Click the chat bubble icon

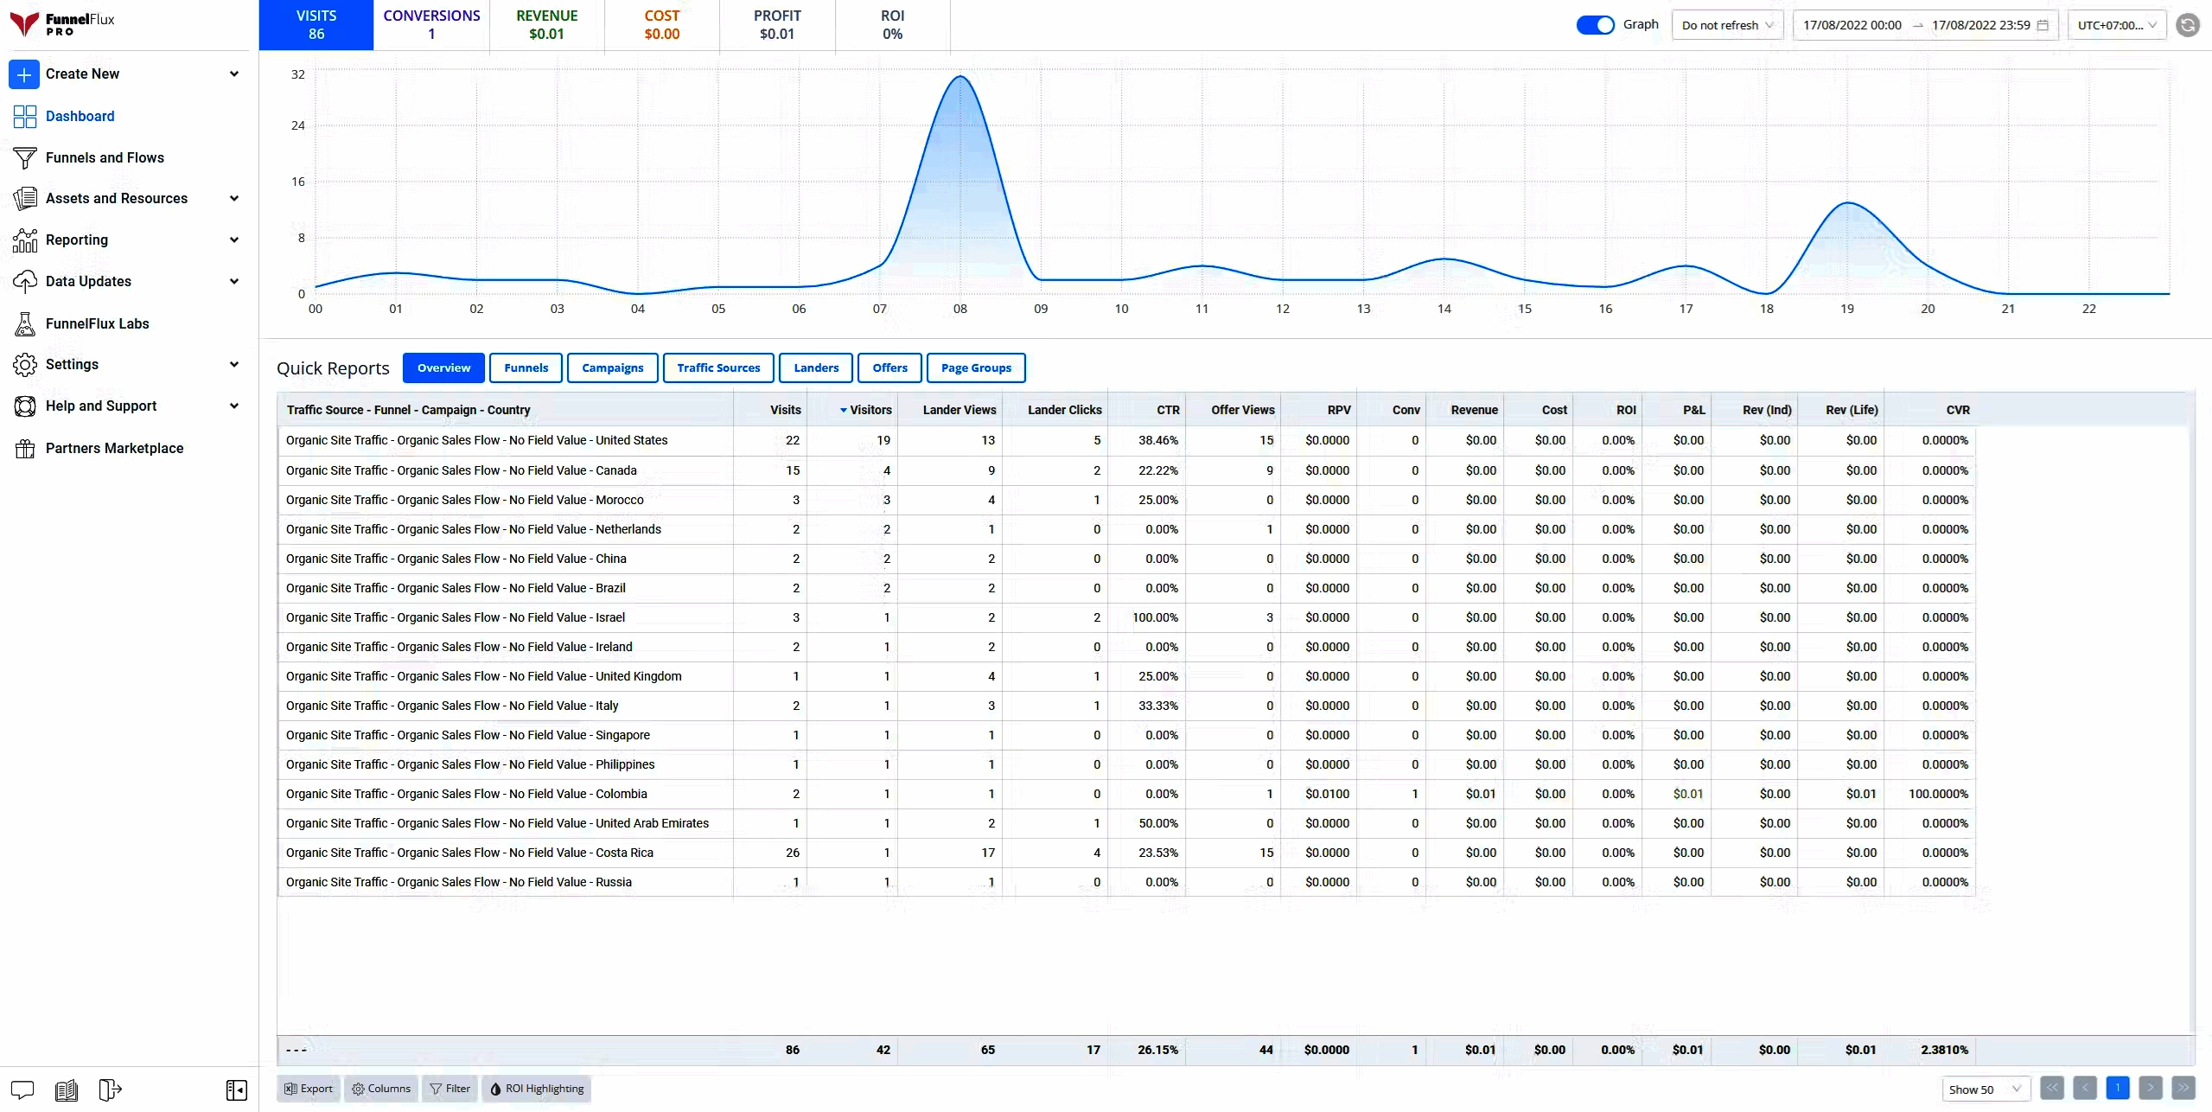coord(22,1090)
